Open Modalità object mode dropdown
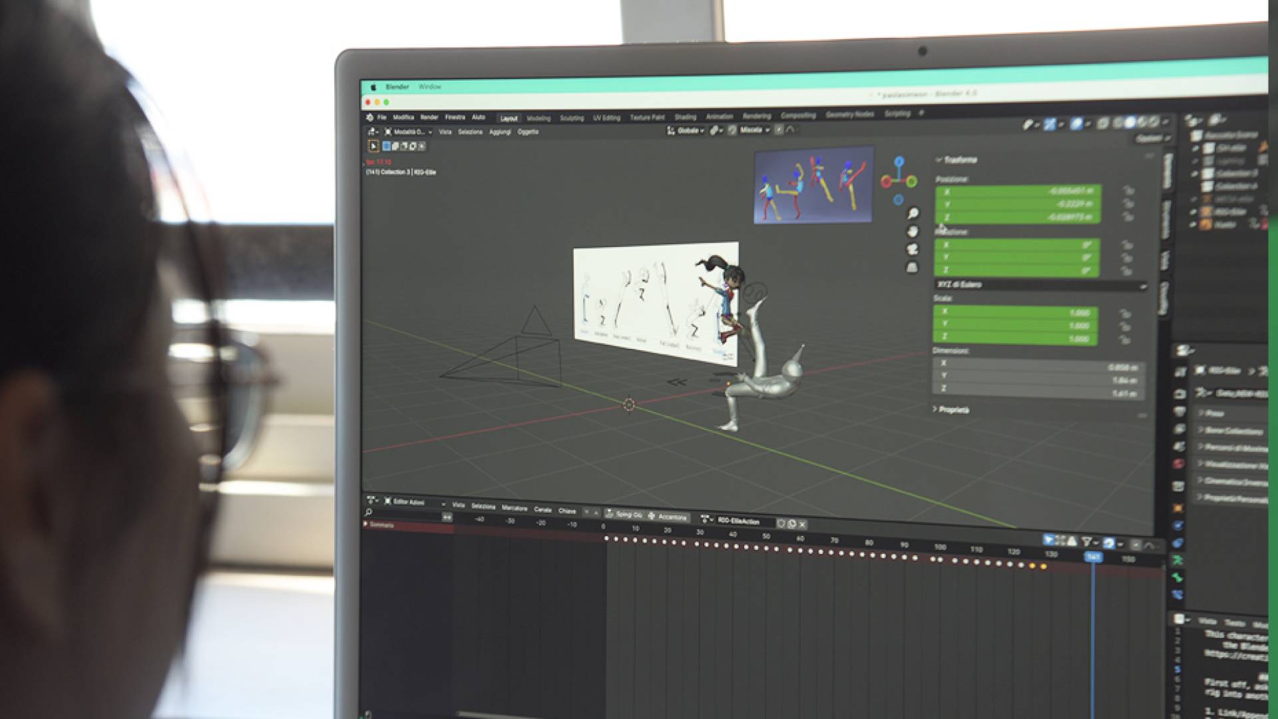 point(408,132)
